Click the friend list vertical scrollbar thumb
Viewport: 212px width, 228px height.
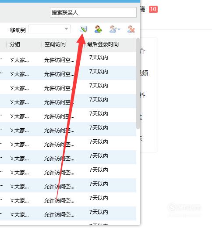138,83
